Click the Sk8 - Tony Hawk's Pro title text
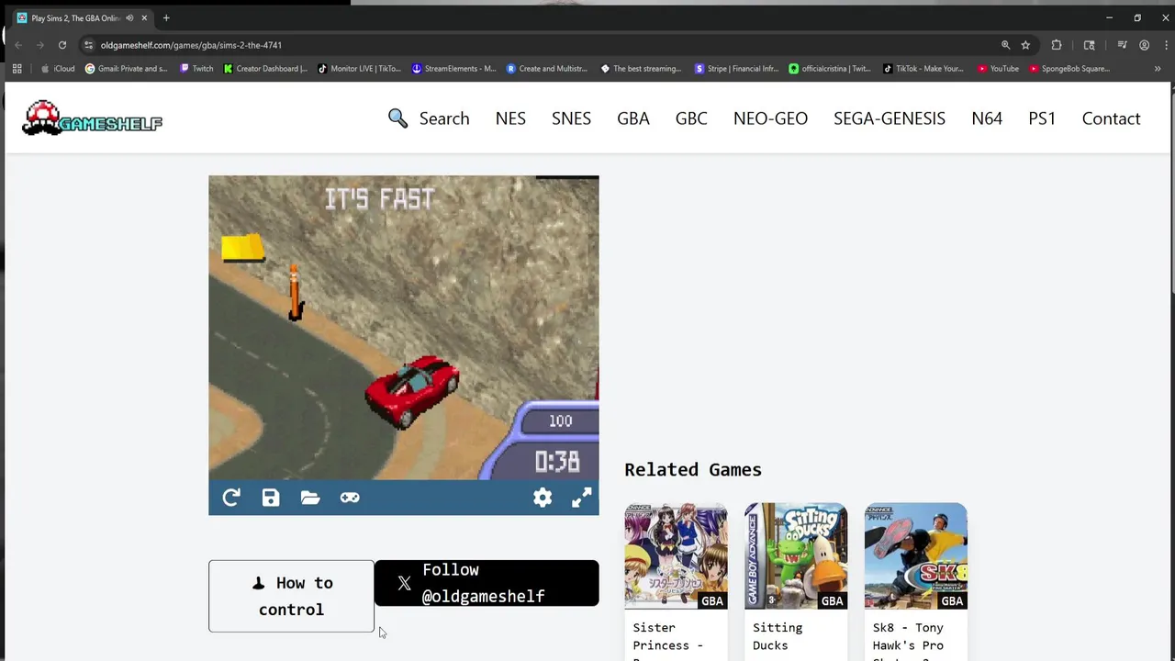Screen dimensions: 1175x661 908,640
